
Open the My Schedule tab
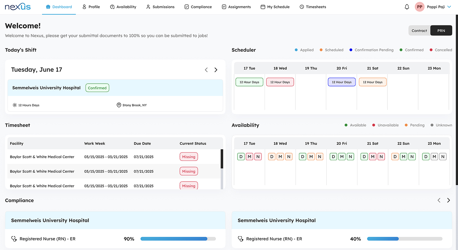275,7
